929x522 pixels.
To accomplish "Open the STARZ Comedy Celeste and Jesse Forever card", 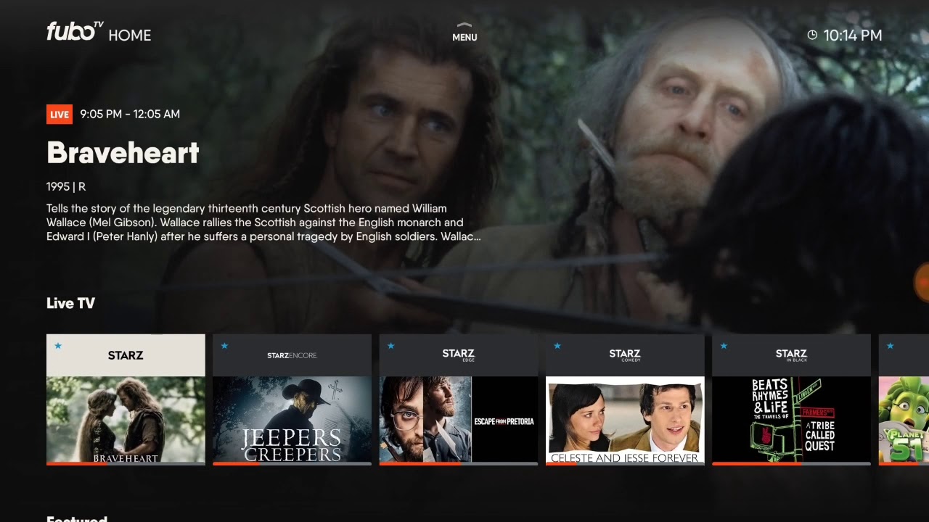I will 625,399.
